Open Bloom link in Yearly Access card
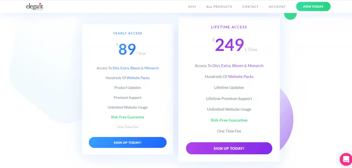Viewport: 352px width, 168px height. pos(135,68)
